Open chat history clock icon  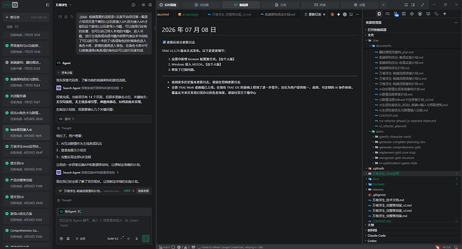click(x=133, y=5)
